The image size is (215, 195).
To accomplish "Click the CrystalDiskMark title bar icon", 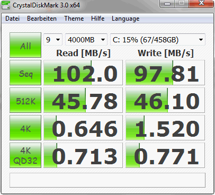I will point(5,5).
